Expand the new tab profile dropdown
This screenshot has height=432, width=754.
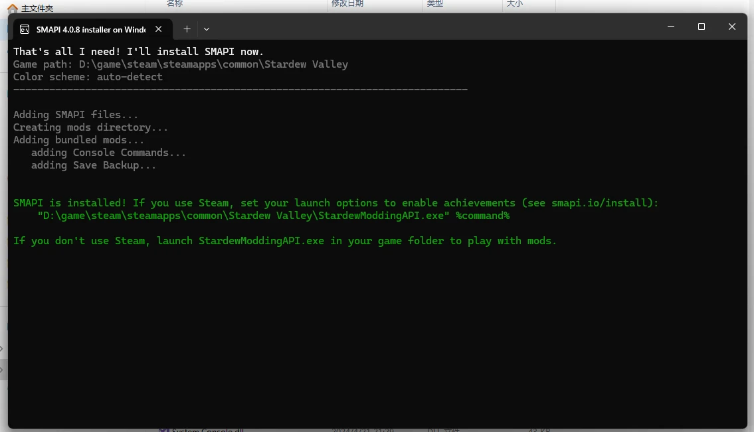207,29
